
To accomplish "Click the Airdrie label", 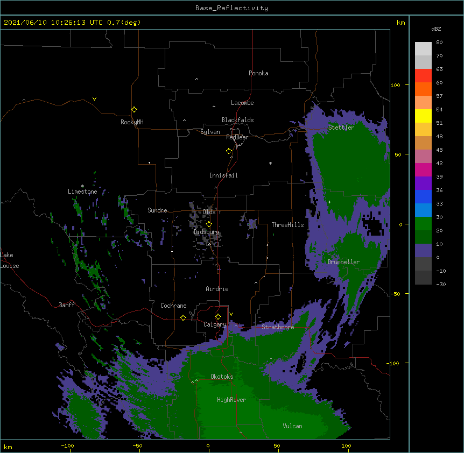I will click(x=217, y=289).
